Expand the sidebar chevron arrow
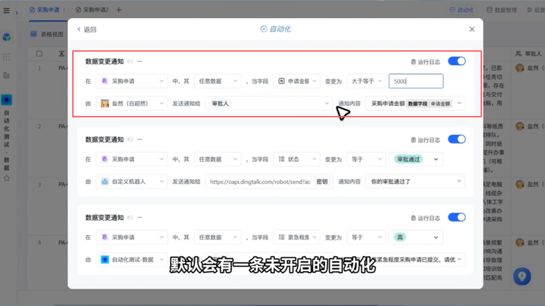 click(17, 13)
